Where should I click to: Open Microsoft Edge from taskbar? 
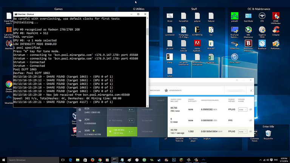(x=70, y=160)
